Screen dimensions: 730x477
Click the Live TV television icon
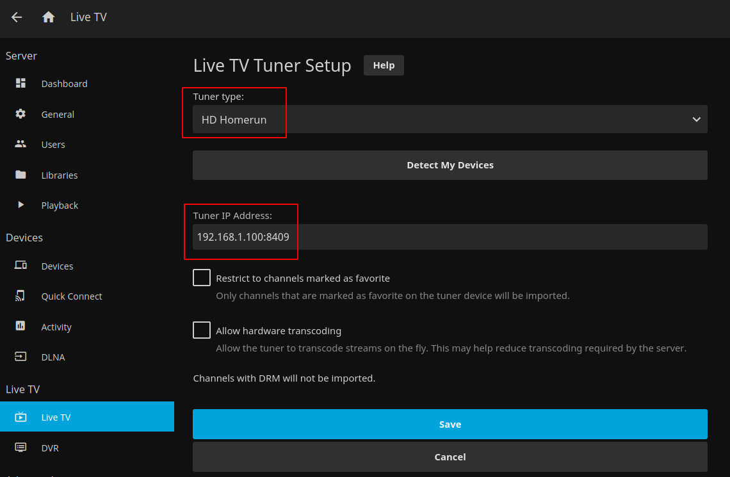pyautogui.click(x=20, y=417)
